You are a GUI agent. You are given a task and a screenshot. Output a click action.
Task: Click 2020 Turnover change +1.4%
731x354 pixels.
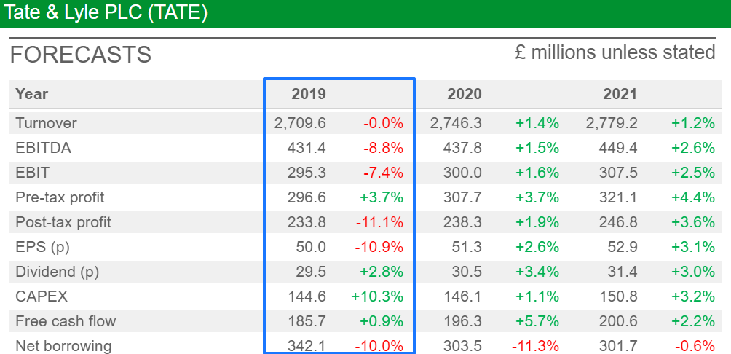(x=537, y=123)
